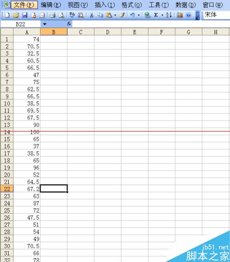230x262 pixels.
Task: Open the 编辑(E) menu
Action: [x=51, y=5]
